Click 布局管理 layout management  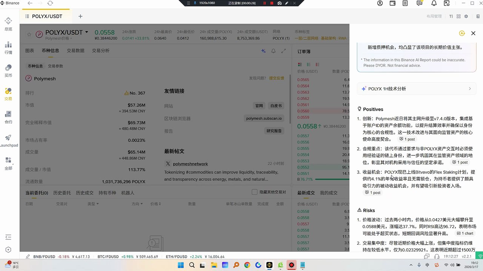tap(434, 17)
